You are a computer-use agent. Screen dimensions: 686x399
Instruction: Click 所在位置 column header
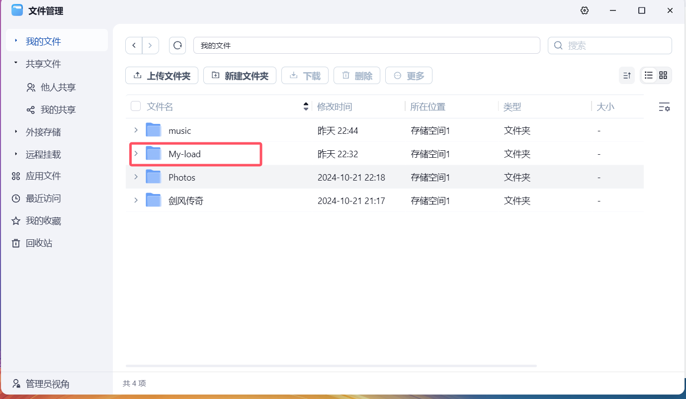point(428,106)
